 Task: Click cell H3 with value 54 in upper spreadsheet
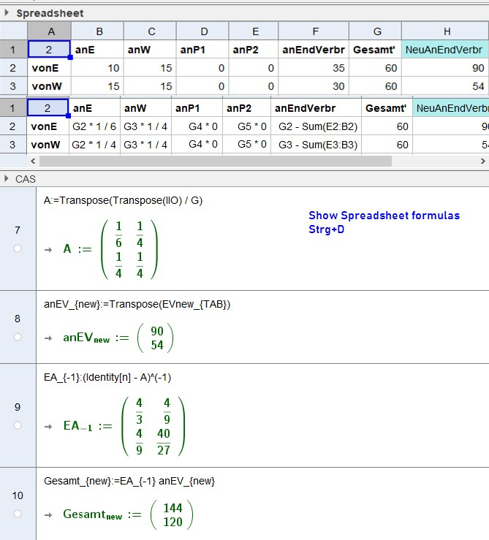point(445,86)
